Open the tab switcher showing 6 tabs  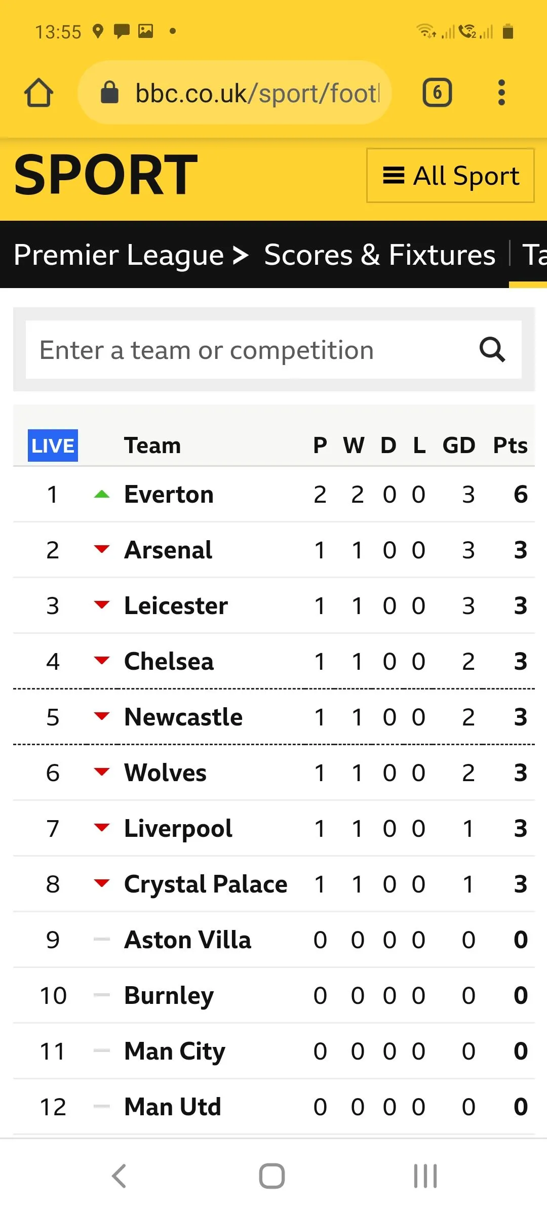(x=437, y=93)
